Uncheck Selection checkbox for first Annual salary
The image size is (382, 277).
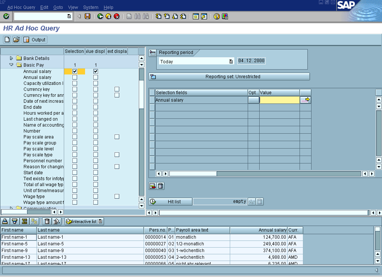pyautogui.click(x=75, y=71)
